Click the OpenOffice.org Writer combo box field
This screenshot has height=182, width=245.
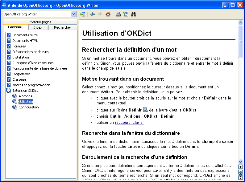40,14
